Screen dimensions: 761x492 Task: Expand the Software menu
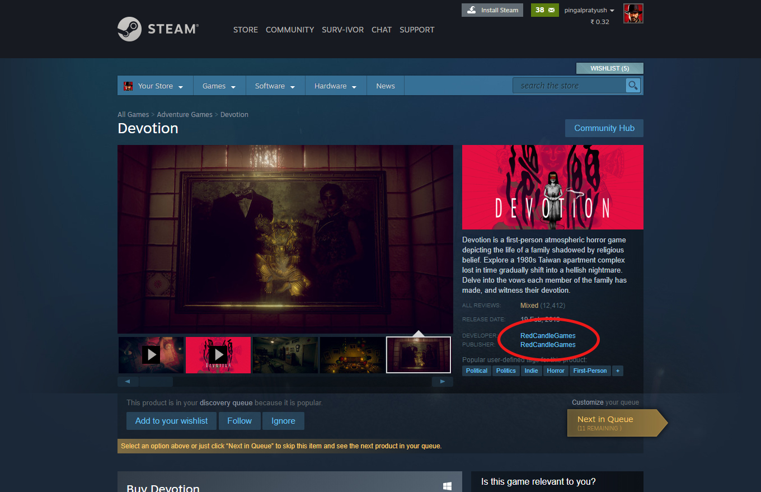coord(275,86)
